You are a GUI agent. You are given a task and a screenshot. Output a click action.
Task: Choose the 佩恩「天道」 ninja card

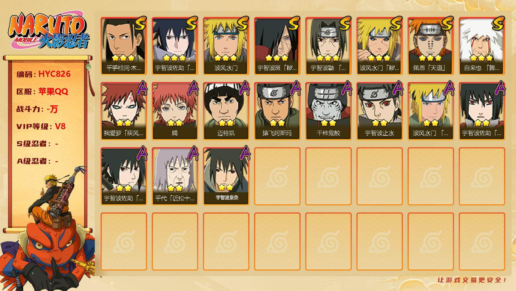(431, 46)
